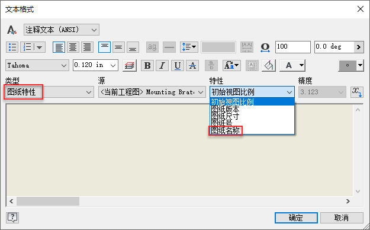Justify text to top
Image resolution: width=370 pixels, height=230 pixels.
(x=104, y=47)
